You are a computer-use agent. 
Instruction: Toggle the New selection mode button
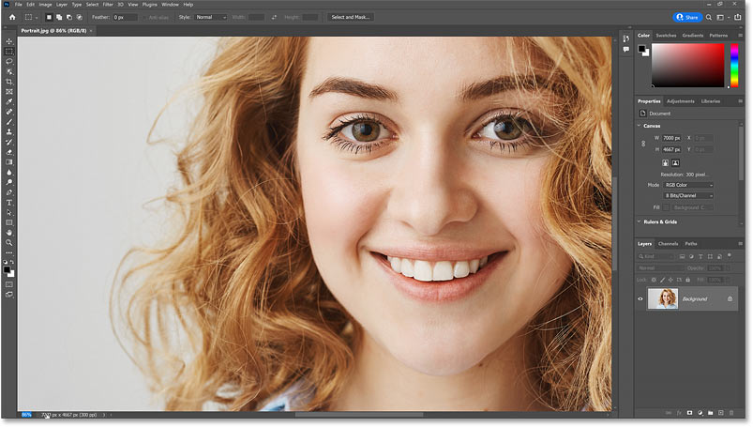click(x=49, y=17)
